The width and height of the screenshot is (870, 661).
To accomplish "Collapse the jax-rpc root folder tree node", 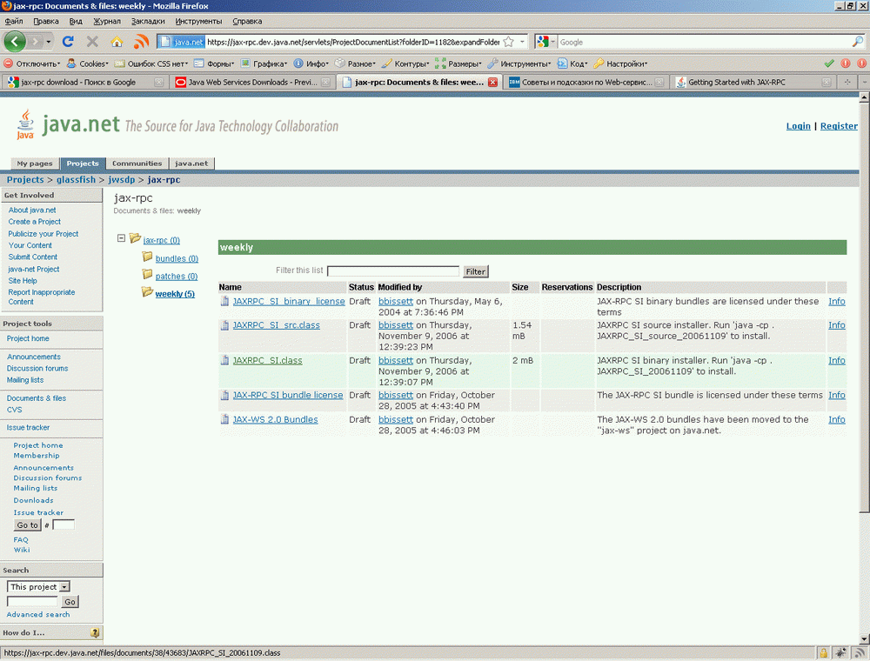I will [x=121, y=238].
